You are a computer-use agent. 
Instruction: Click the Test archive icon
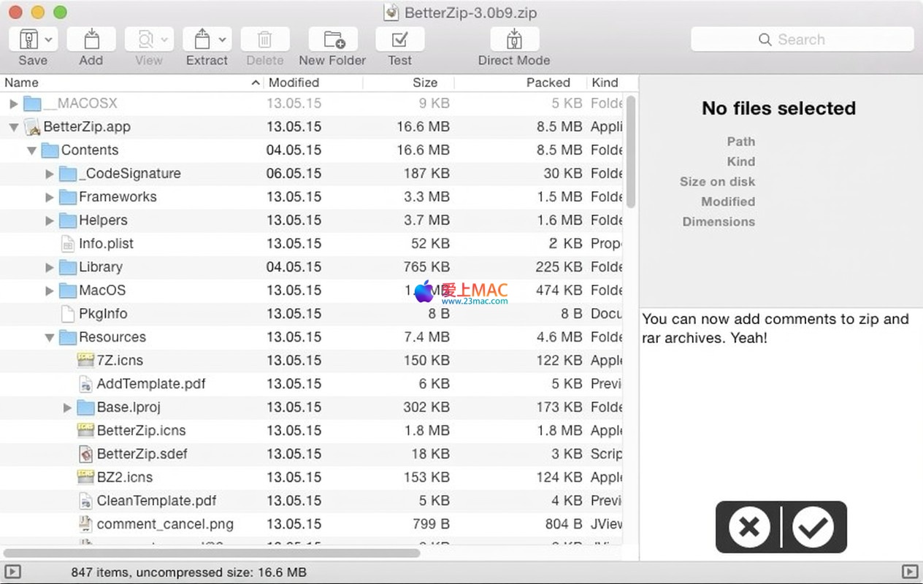(399, 39)
